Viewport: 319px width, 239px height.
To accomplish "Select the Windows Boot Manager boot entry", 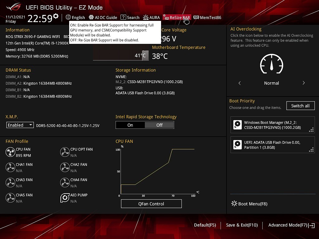I will click(x=273, y=125).
